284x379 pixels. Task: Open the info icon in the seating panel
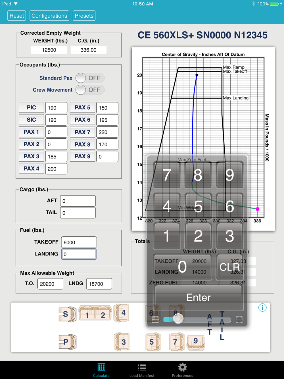[x=262, y=307]
